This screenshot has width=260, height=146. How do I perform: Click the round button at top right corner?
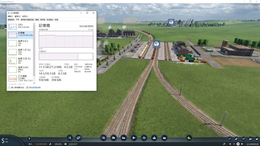tap(256, 7)
